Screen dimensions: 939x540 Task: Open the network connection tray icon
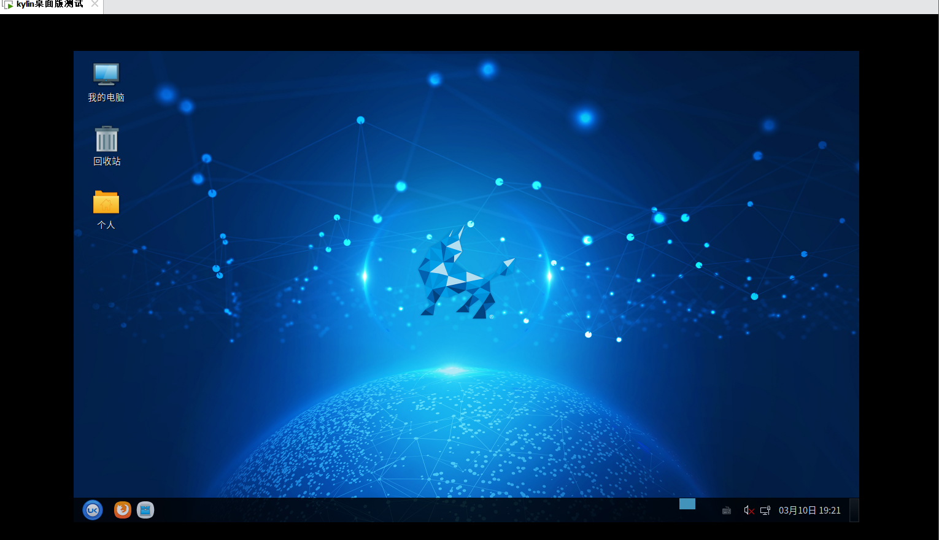pos(765,511)
